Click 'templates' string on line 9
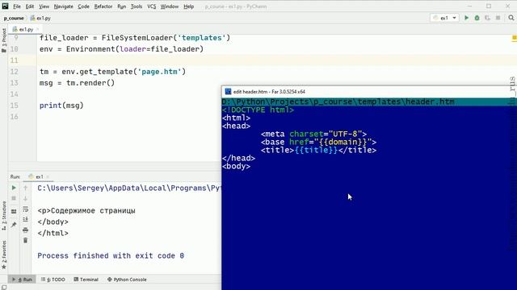The height and width of the screenshot is (290, 517). click(x=201, y=38)
